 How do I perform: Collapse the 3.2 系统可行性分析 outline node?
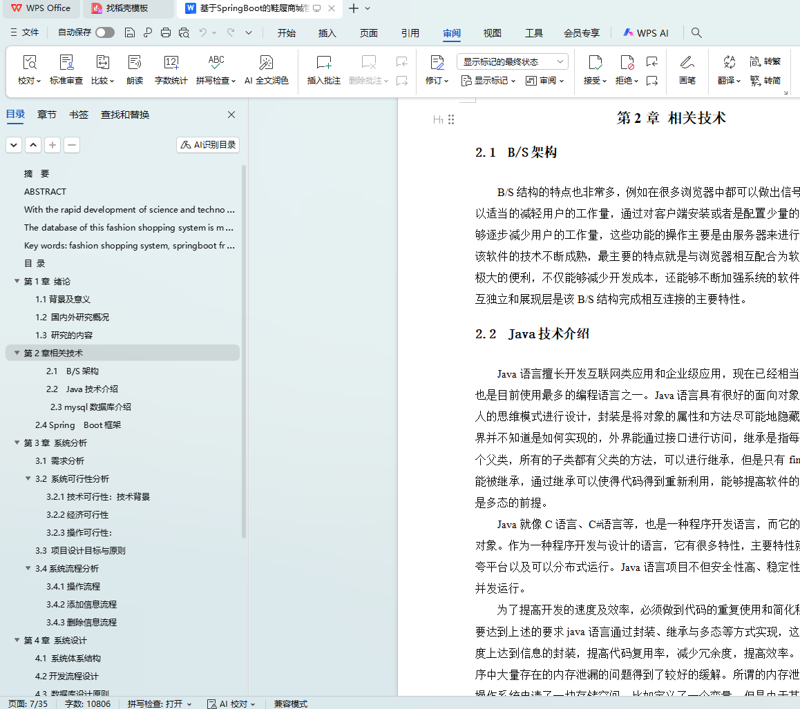coord(28,478)
